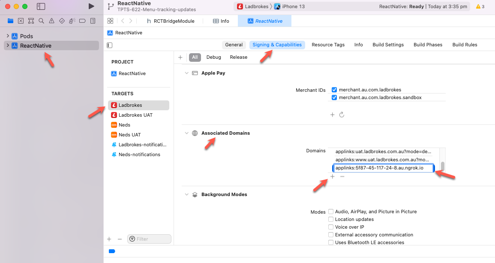Click the Domains list scrollbar
Viewport: 495px width, 263px height.
pos(443,166)
